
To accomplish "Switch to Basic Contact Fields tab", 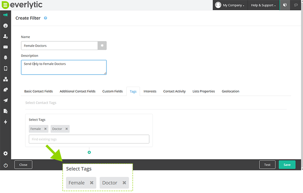I will tap(39, 91).
